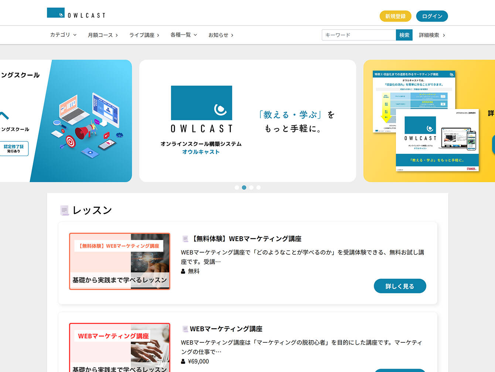Click the person icon next to 無料
The image size is (495, 372).
click(x=183, y=271)
